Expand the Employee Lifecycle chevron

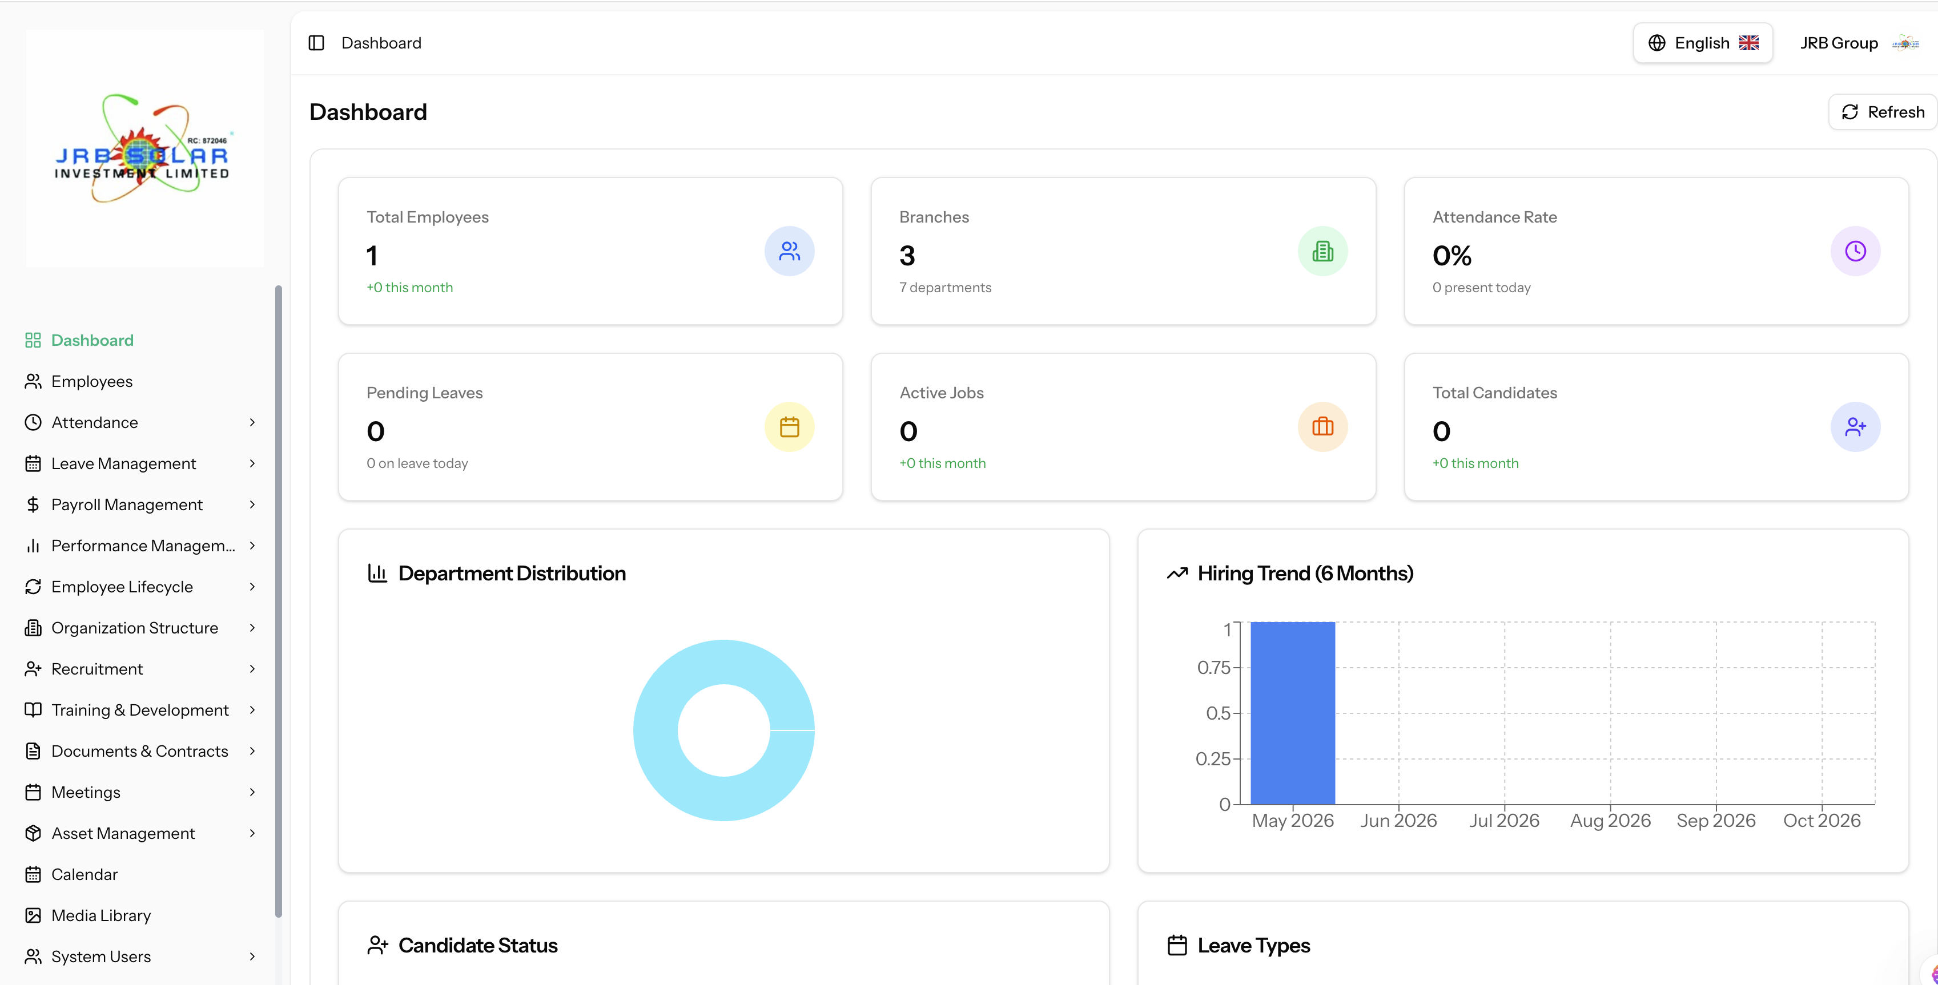coord(252,587)
